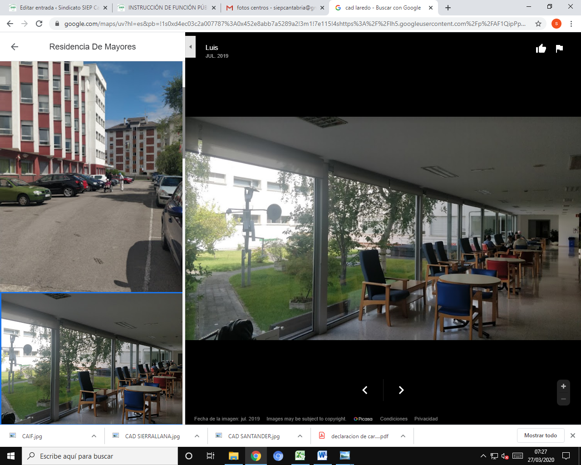
Task: Switch to the fotos centros Gmail tab
Action: pos(275,8)
